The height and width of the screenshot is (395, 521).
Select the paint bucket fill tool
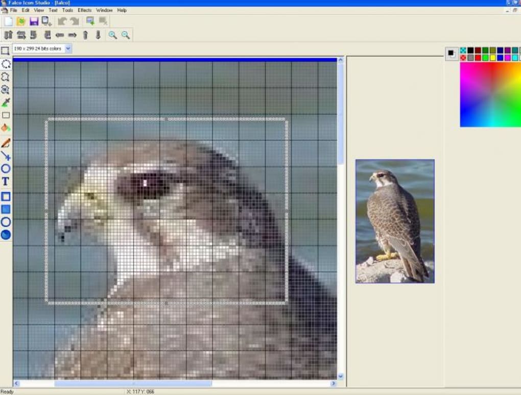6,128
